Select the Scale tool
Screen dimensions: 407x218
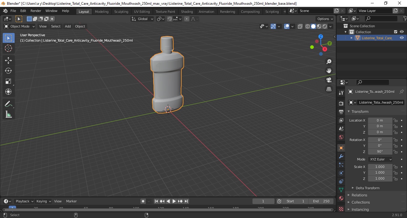pyautogui.click(x=8, y=81)
